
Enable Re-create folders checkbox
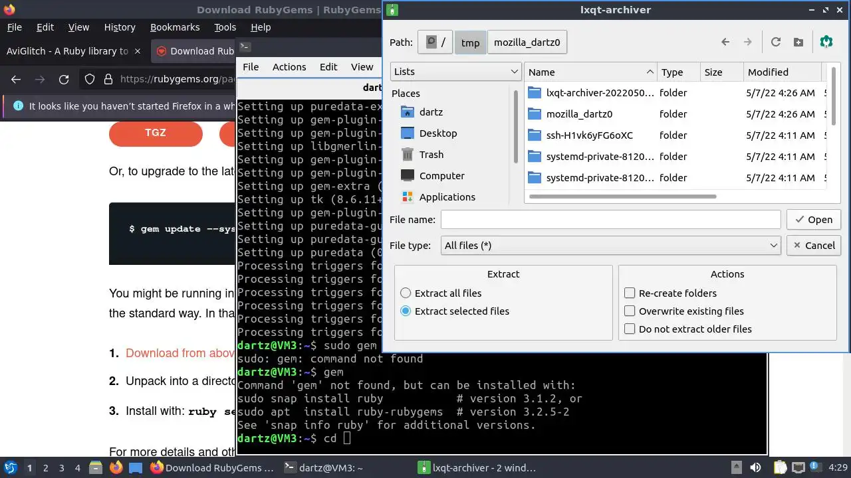(671, 293)
